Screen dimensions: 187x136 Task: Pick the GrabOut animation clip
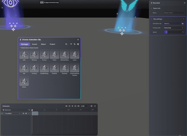pos(55,68)
